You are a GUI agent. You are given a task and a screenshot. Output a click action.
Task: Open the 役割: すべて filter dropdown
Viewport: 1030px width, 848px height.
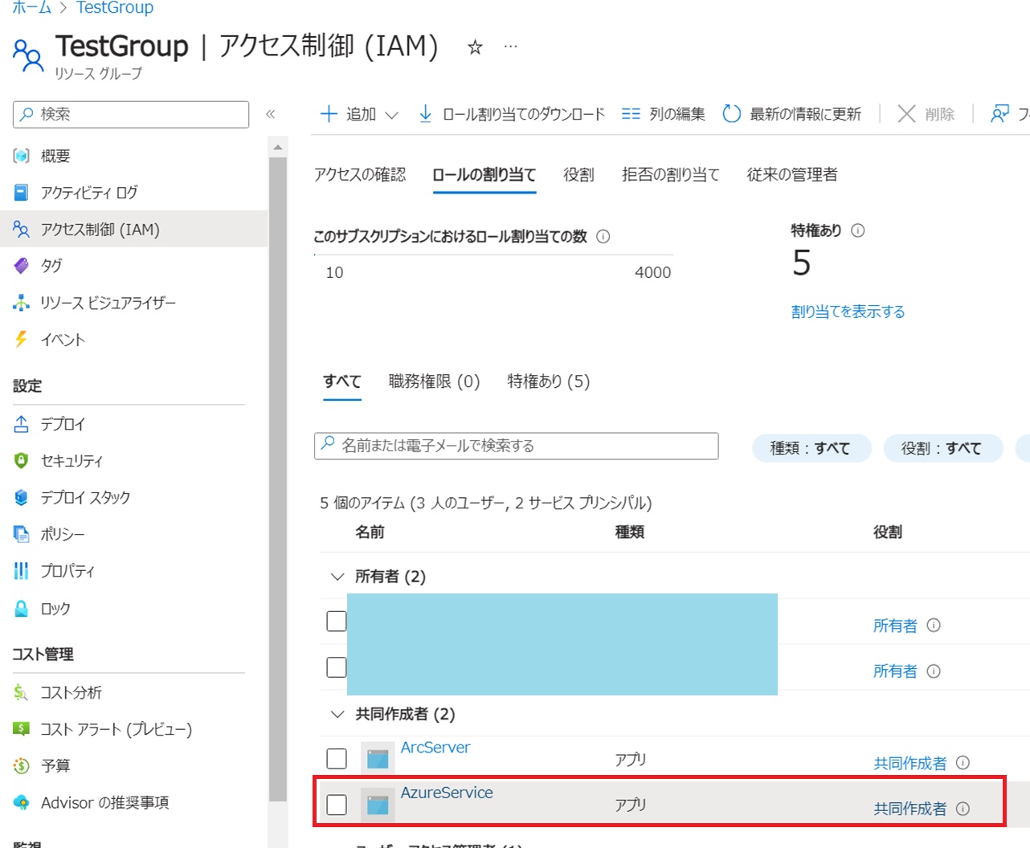point(943,448)
